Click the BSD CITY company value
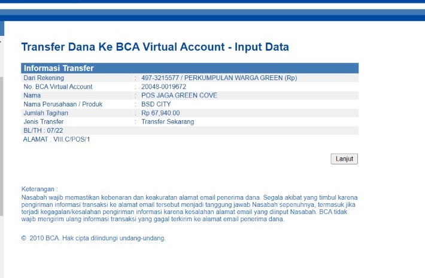This screenshot has width=425, height=278. pos(157,104)
